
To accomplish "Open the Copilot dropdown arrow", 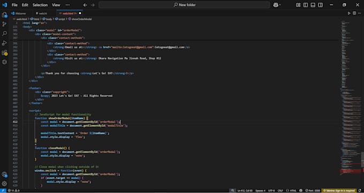I will pyautogui.click(x=280, y=5).
